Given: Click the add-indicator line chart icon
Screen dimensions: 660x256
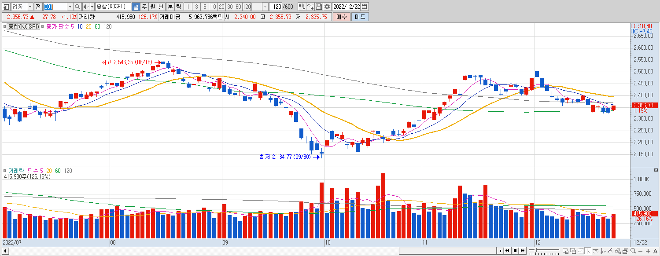Looking at the screenshot, I should click(310, 7).
